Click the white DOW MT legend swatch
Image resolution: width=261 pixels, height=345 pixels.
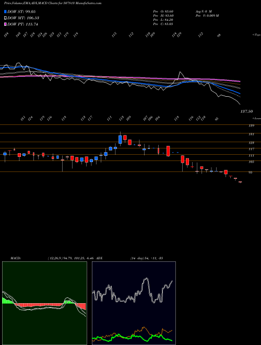coord(5,18)
